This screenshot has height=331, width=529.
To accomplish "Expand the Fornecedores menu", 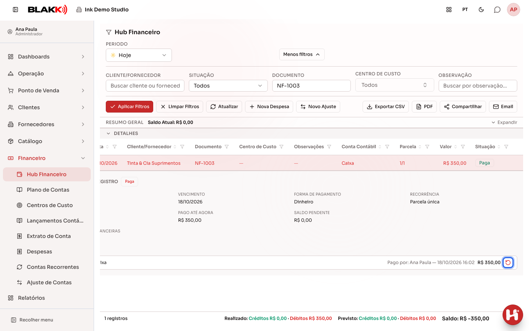I will pyautogui.click(x=47, y=124).
